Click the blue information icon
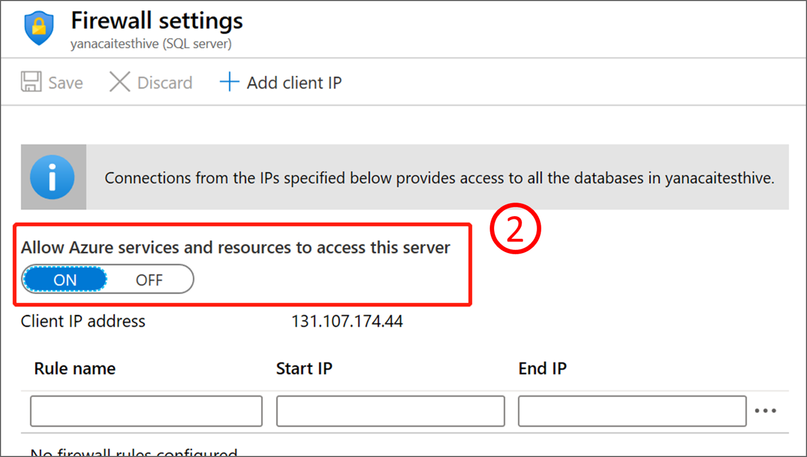The width and height of the screenshot is (807, 457). point(52,177)
